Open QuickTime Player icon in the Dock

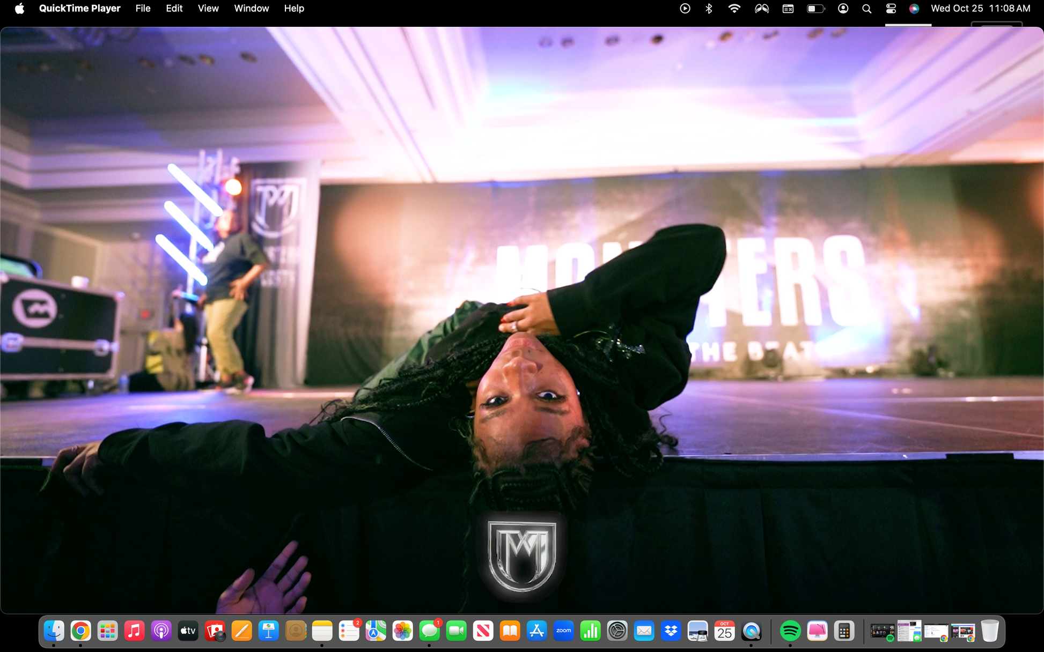(x=751, y=631)
